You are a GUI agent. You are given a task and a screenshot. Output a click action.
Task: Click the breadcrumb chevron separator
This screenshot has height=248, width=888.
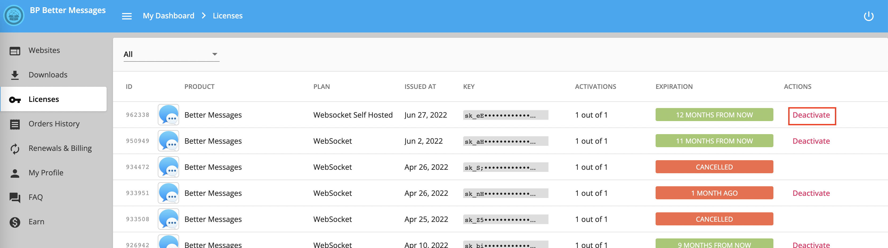pos(204,16)
